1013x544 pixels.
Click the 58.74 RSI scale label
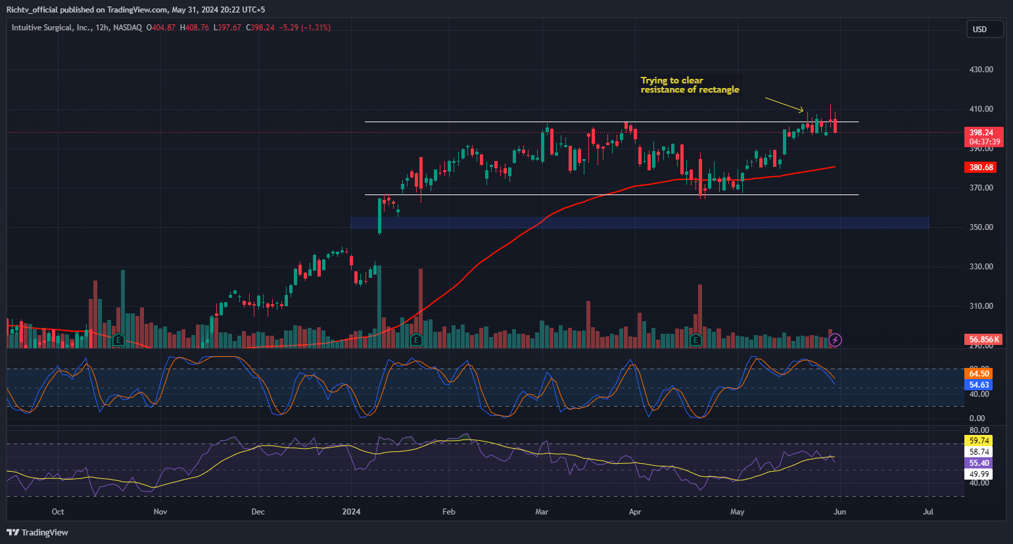pyautogui.click(x=979, y=452)
